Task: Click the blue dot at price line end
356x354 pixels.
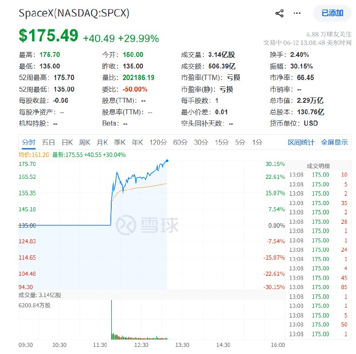Action: [167, 161]
